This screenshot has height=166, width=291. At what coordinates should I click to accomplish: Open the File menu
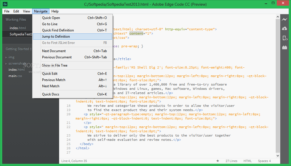(7, 11)
